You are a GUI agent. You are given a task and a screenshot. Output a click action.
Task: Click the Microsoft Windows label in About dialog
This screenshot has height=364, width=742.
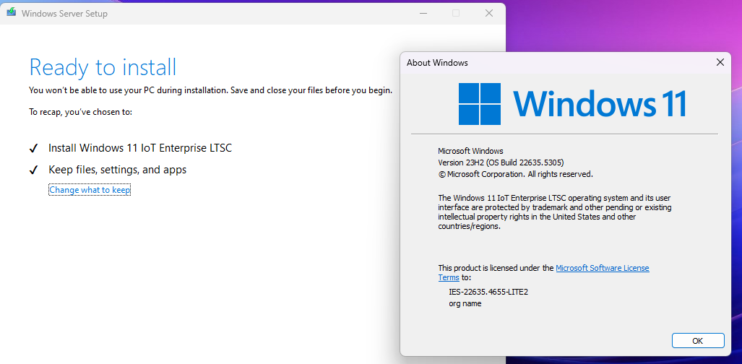coord(470,151)
